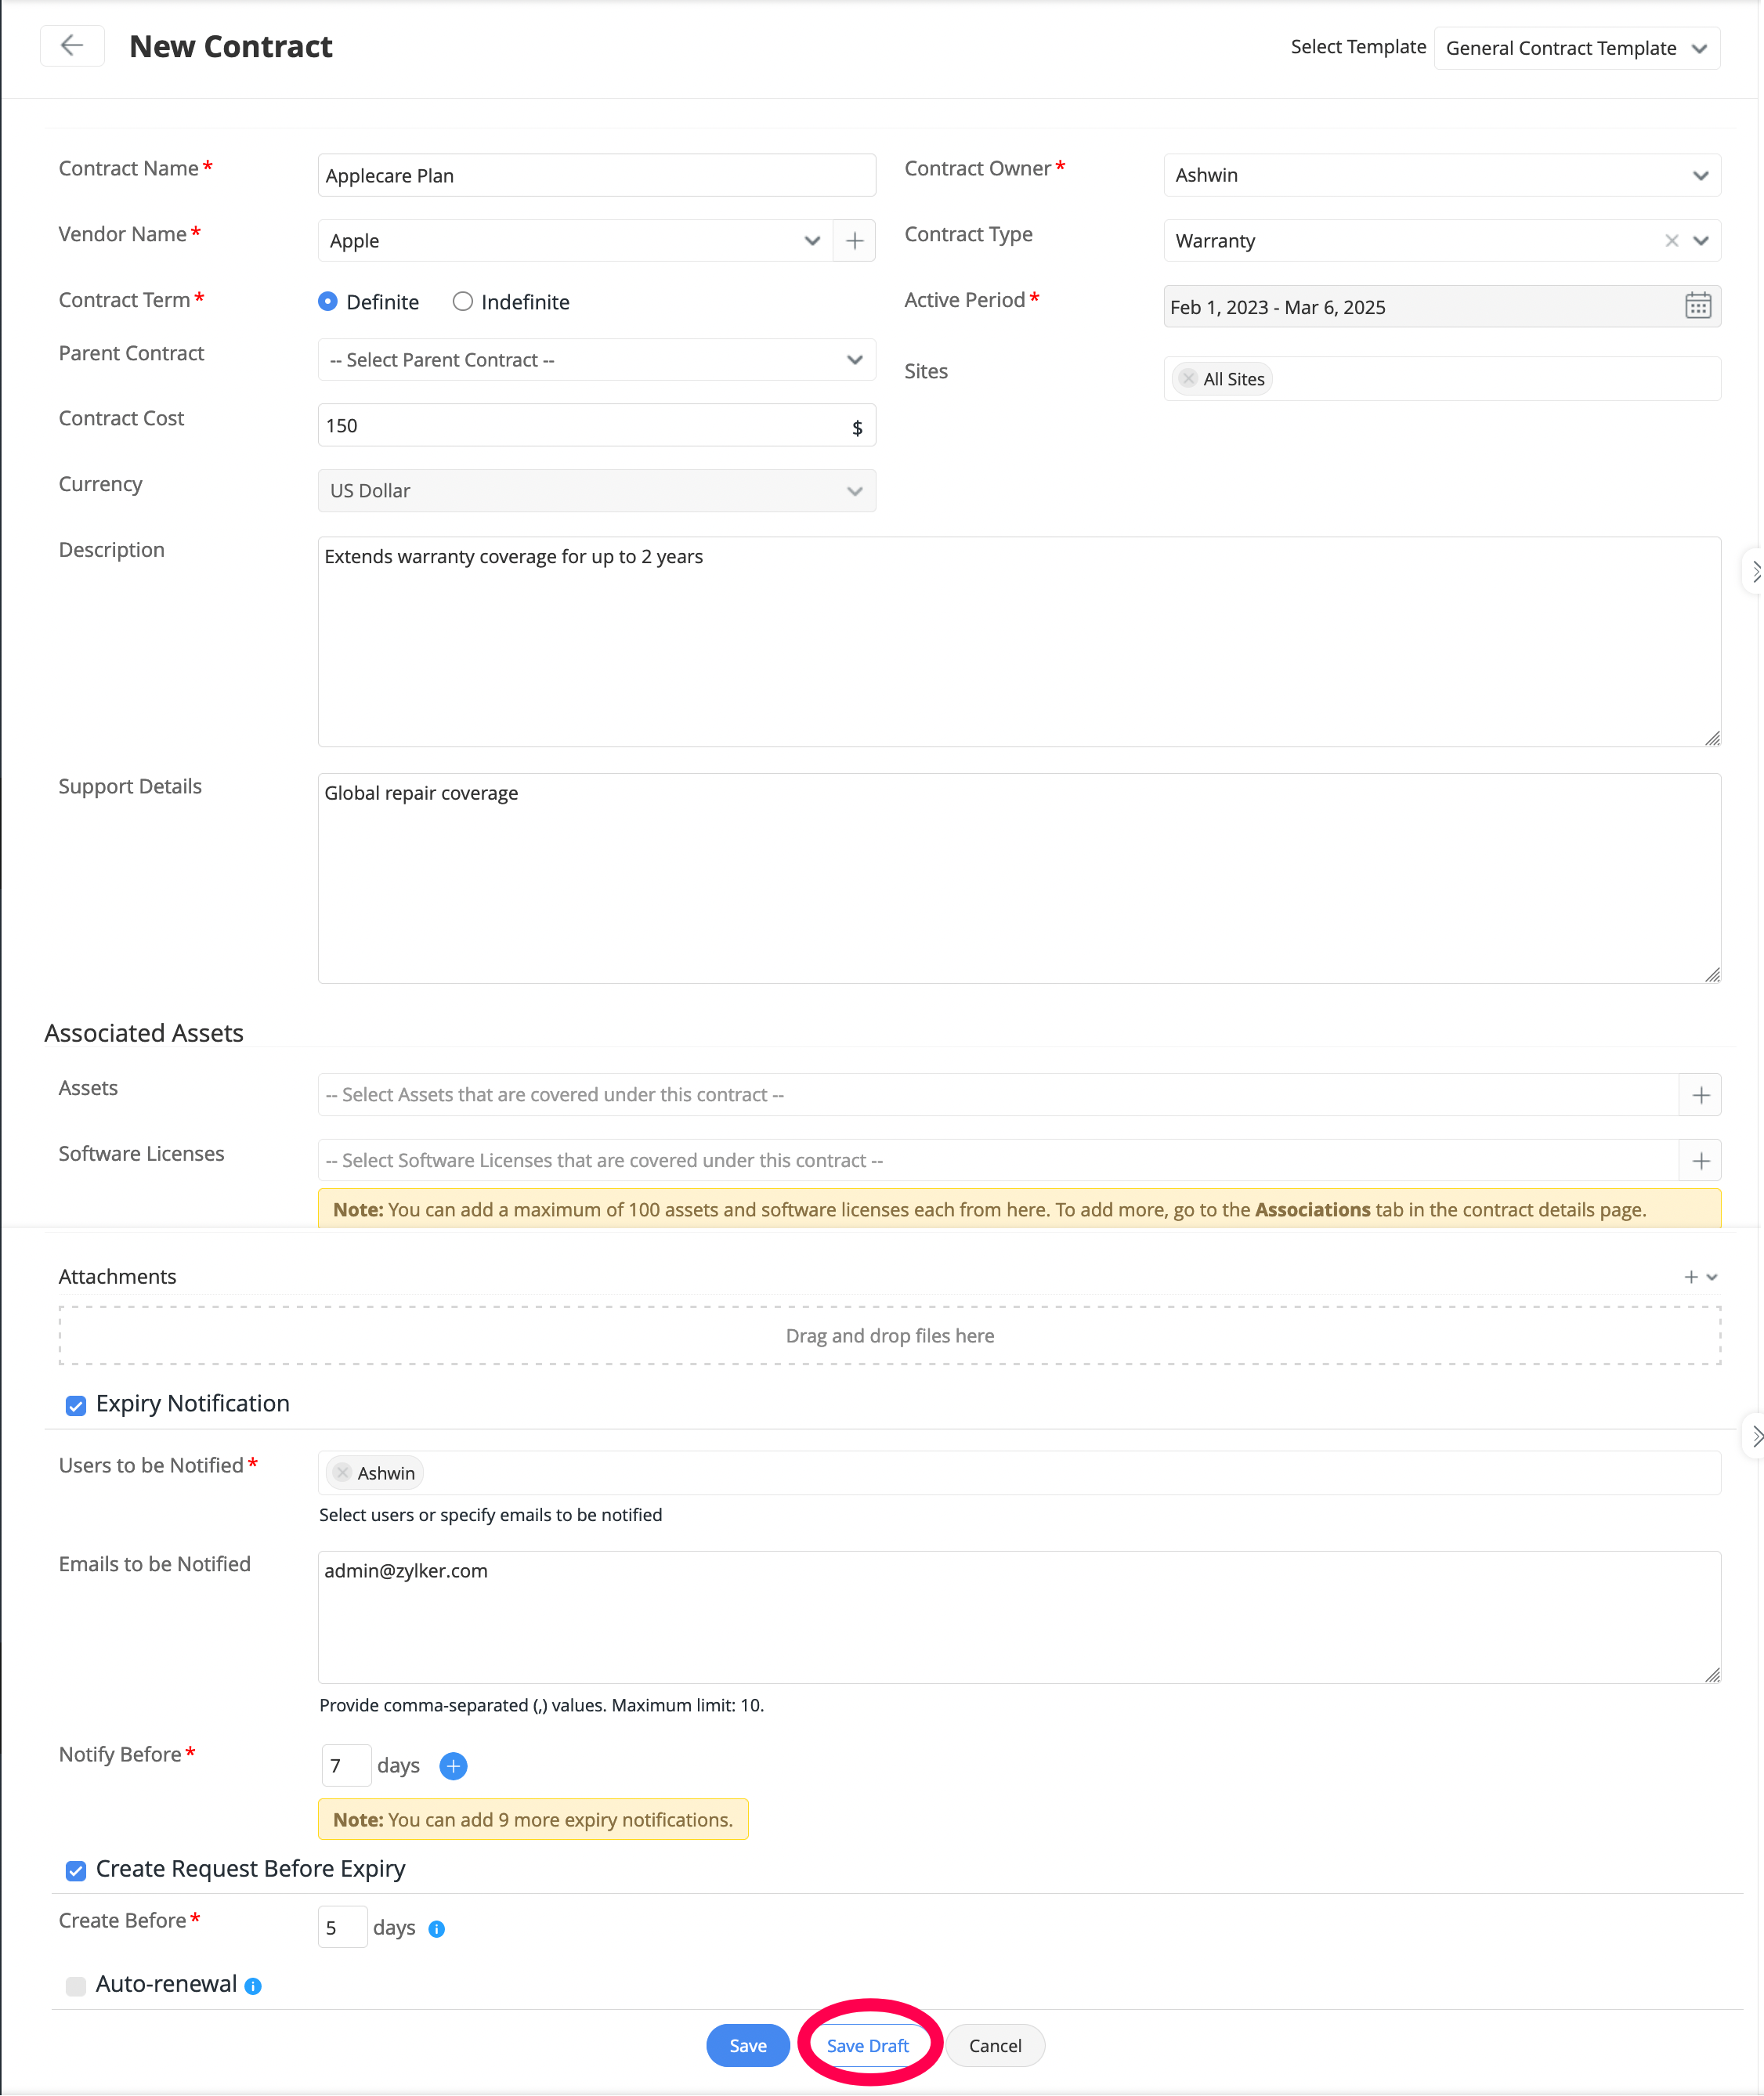Show info tooltip beside Auto-renewal
Image resolution: width=1764 pixels, height=2096 pixels.
click(x=253, y=1986)
